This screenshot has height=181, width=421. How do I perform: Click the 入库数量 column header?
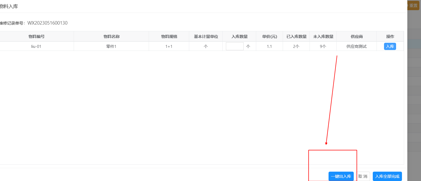[x=240, y=37]
